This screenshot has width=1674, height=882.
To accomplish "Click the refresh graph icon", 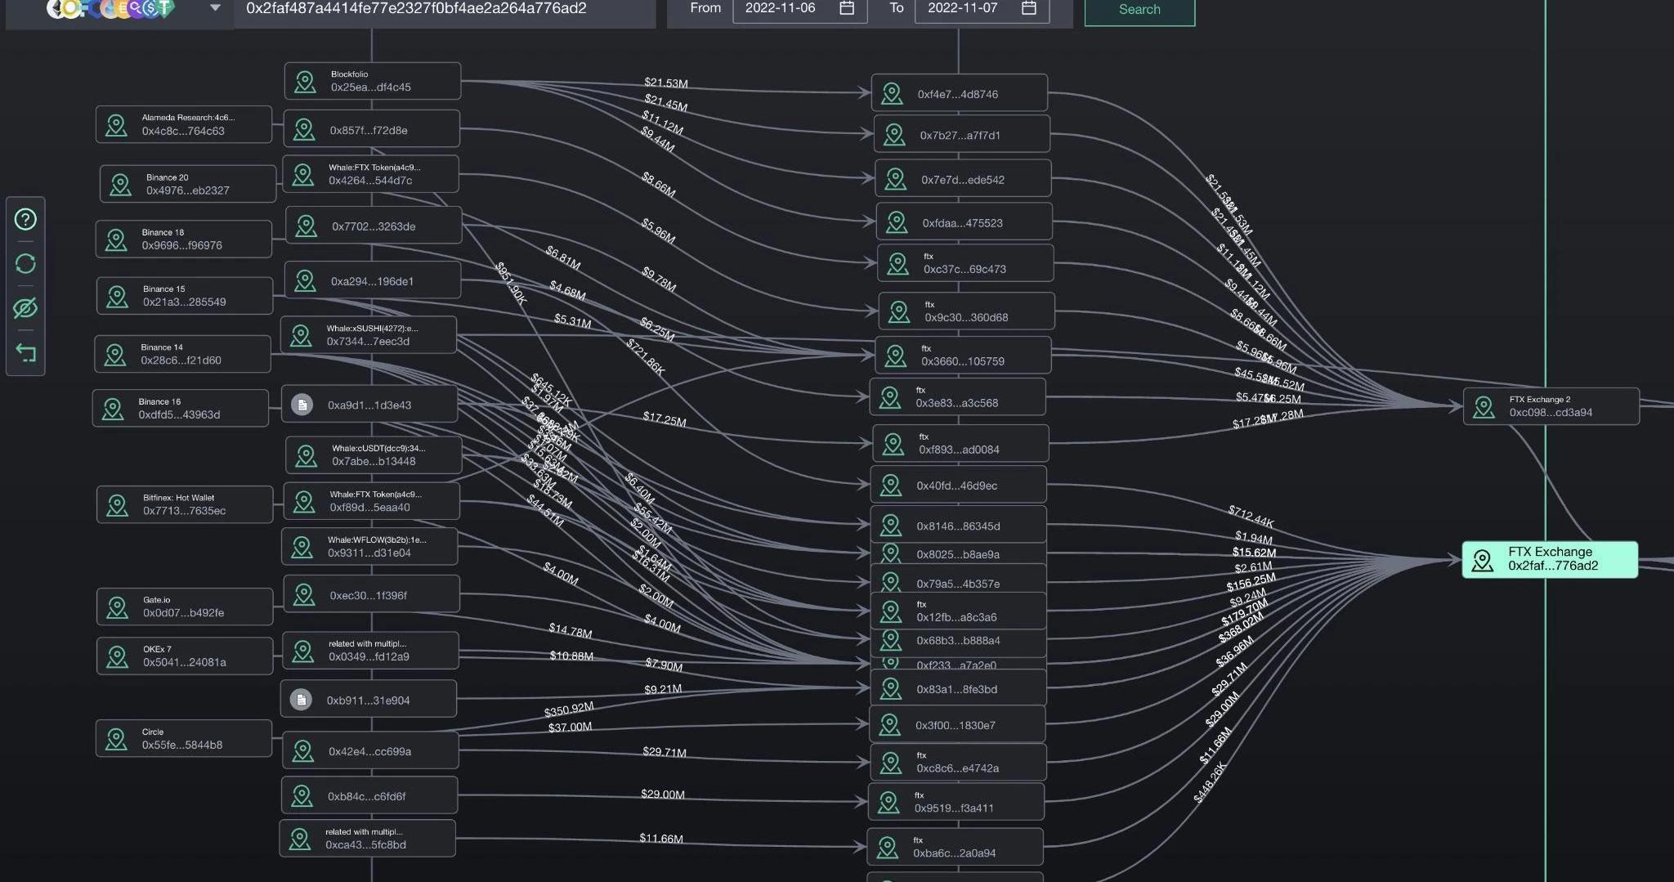I will point(25,264).
